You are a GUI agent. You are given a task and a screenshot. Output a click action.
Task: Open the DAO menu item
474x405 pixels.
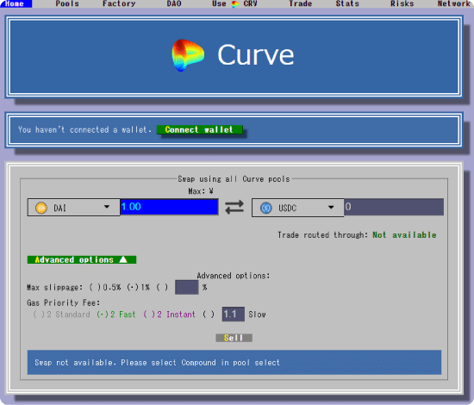coord(174,4)
